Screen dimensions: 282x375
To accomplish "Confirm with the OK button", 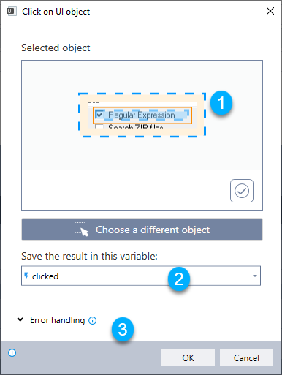I will [x=188, y=357].
